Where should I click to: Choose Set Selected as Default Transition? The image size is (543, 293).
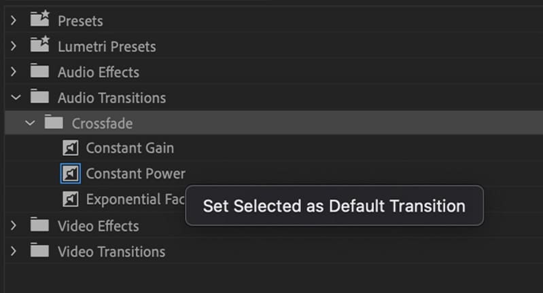[x=334, y=206]
